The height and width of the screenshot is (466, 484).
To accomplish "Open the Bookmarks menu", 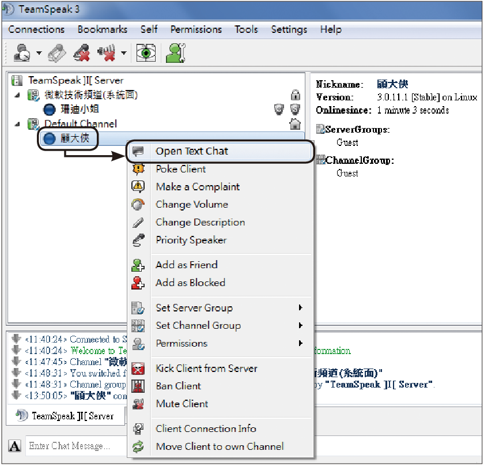I will (103, 29).
